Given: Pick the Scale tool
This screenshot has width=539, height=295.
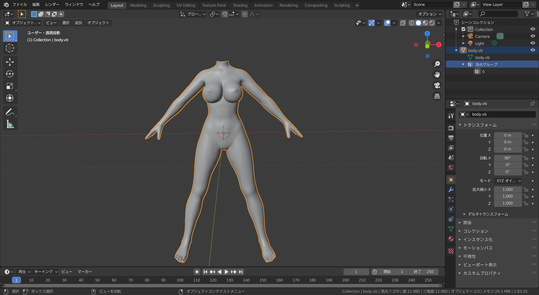Looking at the screenshot, I should point(10,86).
